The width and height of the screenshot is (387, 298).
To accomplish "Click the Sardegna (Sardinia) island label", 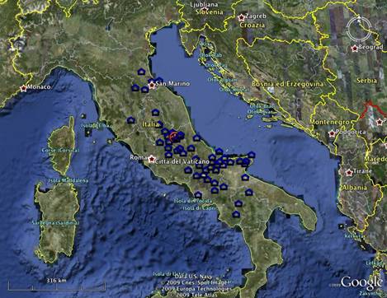I will [55, 223].
